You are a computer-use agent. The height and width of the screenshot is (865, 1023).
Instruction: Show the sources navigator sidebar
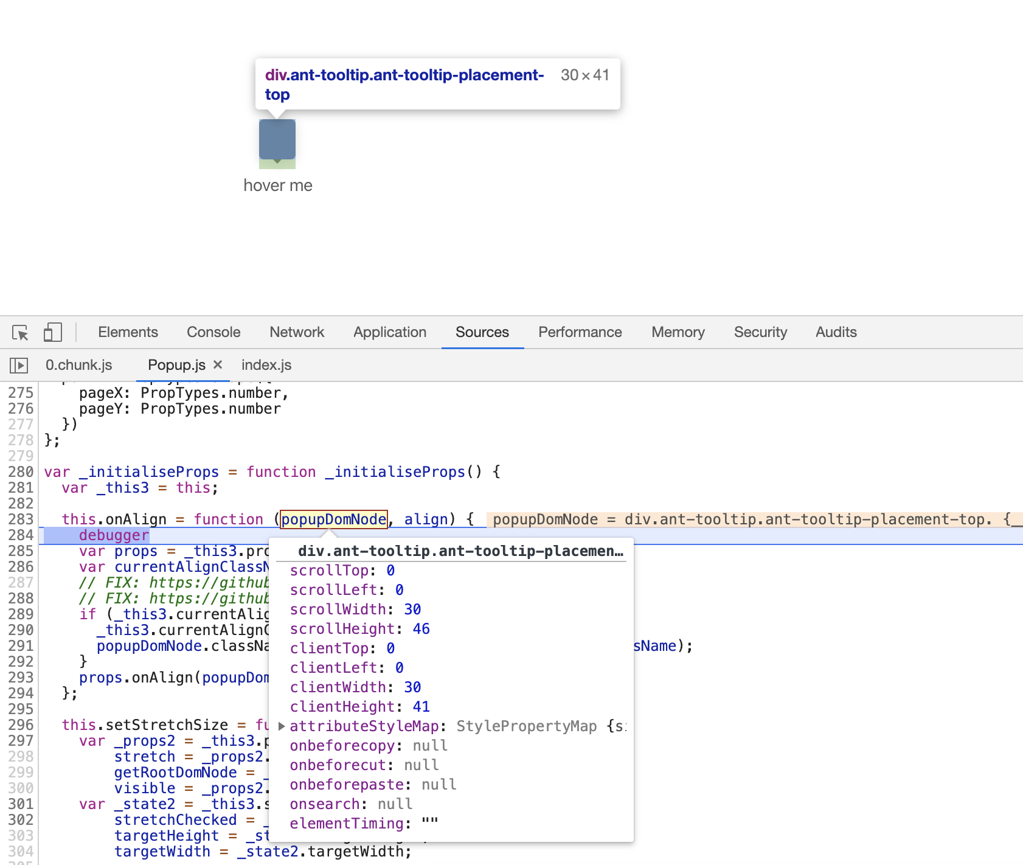click(19, 364)
